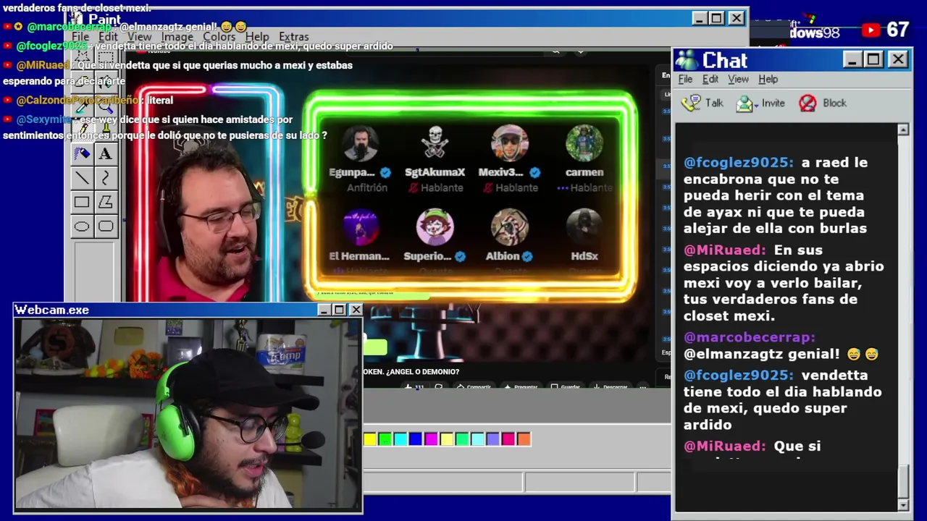The height and width of the screenshot is (521, 927).
Task: Click the YouTube logo beside 67
Action: pos(871,30)
